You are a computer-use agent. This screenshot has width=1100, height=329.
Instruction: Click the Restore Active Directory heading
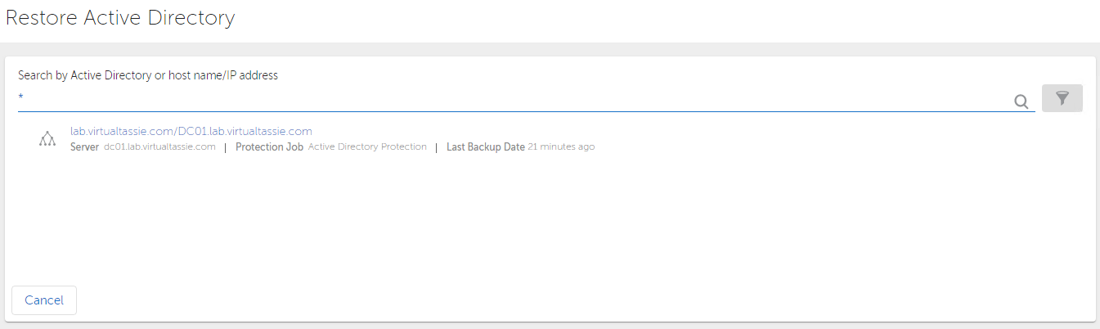point(120,18)
